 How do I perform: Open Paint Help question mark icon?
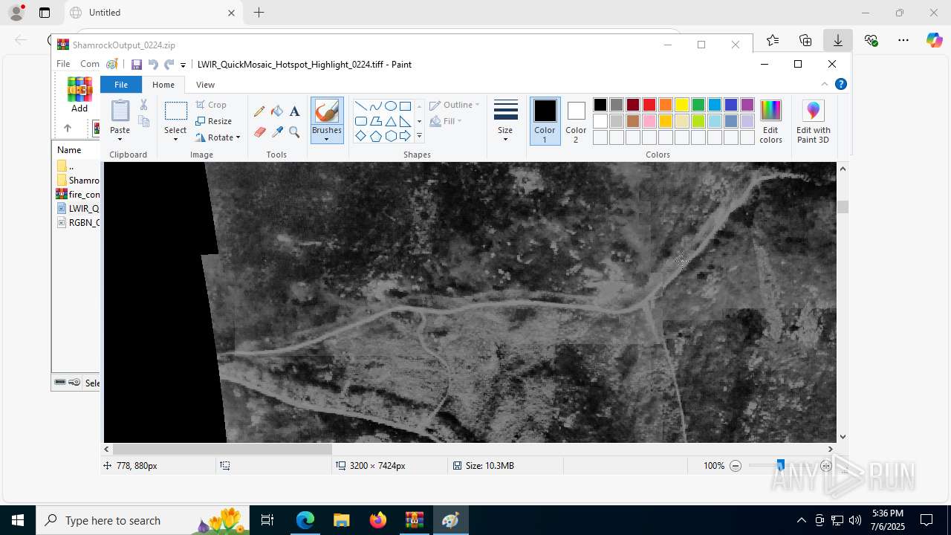[841, 84]
